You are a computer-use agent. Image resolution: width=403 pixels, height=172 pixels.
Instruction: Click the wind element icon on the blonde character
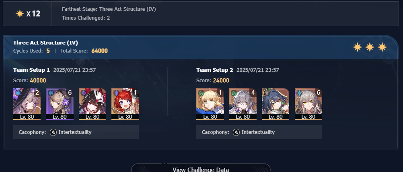point(201,93)
